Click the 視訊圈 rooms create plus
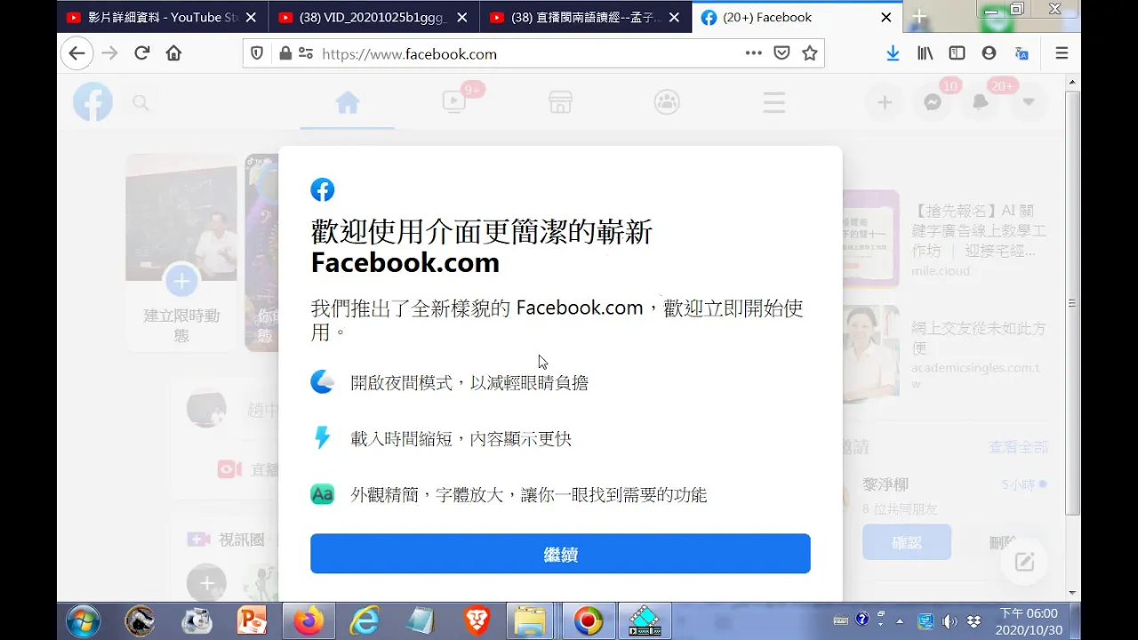The width and height of the screenshot is (1138, 640). 206,583
